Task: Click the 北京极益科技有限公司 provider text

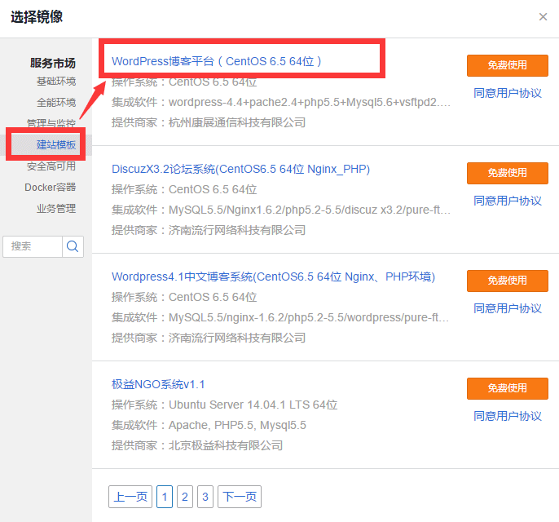Action: (x=225, y=445)
